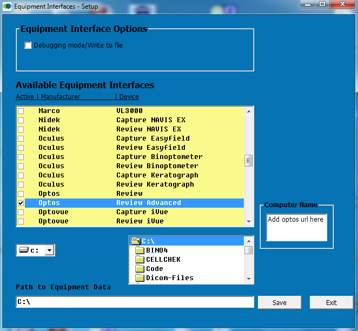Select the Capture Keratograph row text
Screen dimensions: 358x331
(x=157, y=175)
